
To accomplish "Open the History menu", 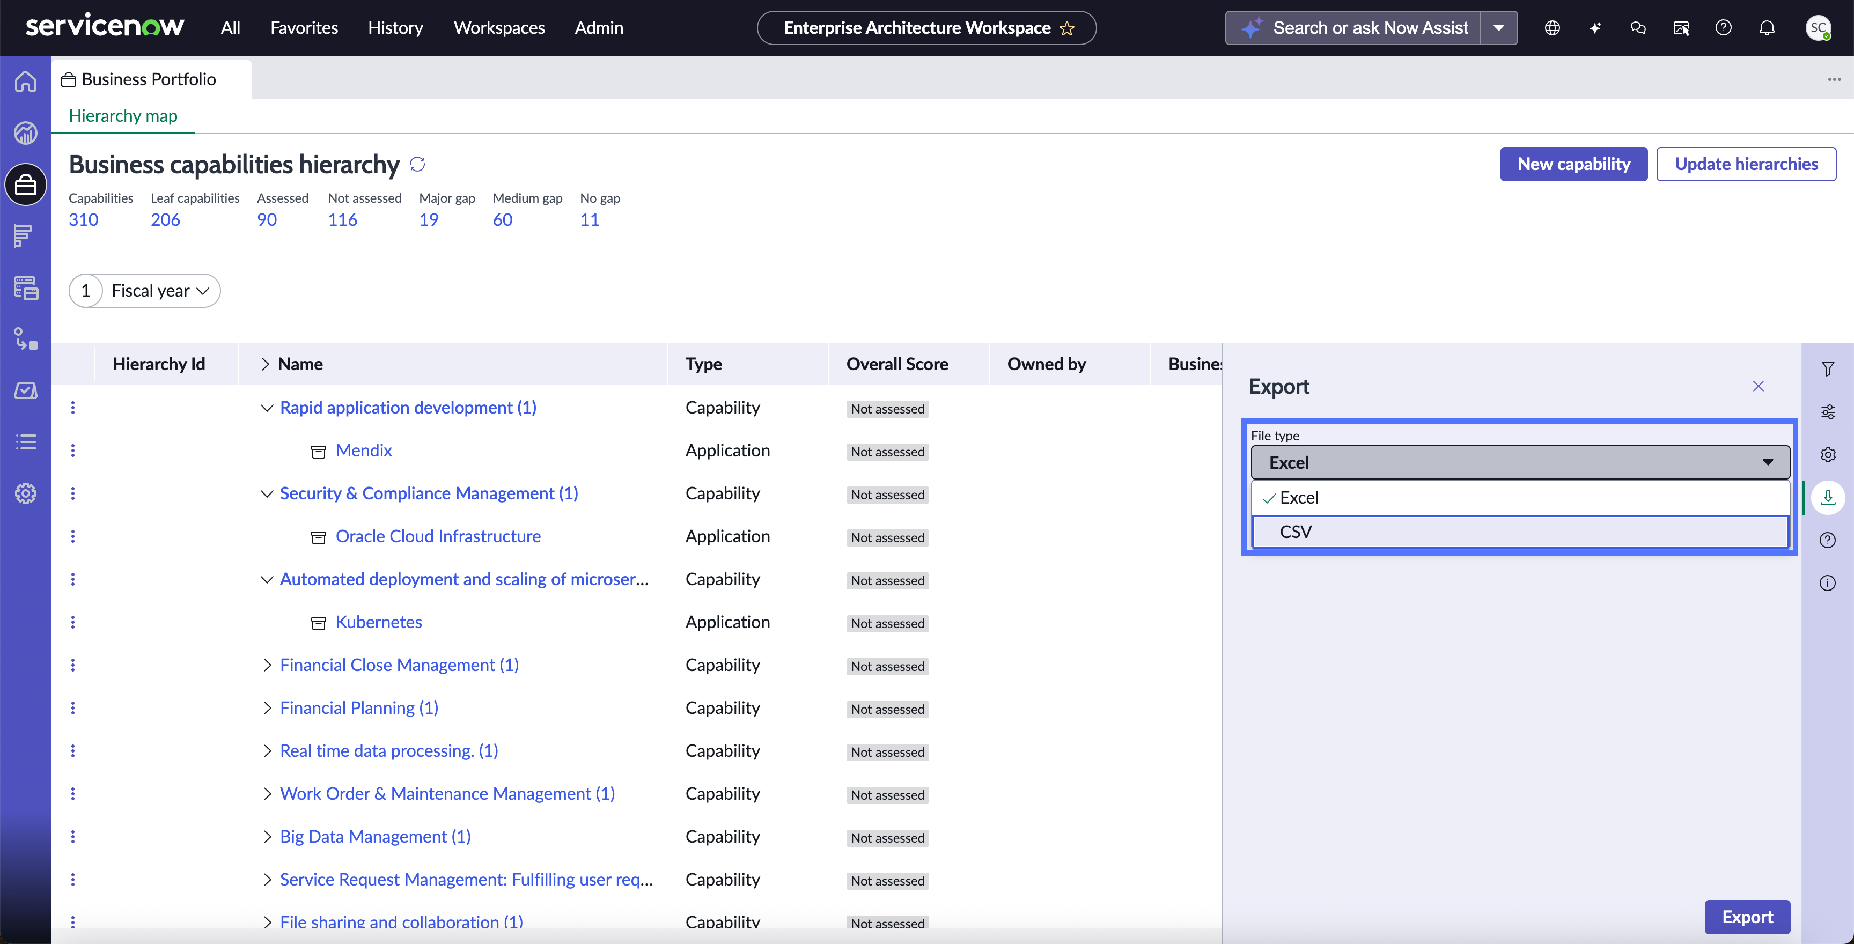I will (395, 28).
